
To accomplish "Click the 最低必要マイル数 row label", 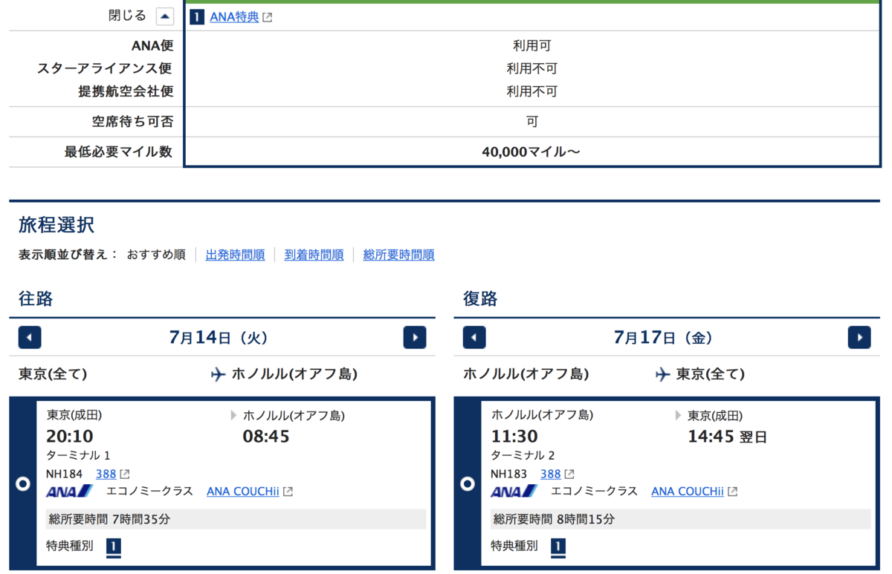I will point(118,152).
